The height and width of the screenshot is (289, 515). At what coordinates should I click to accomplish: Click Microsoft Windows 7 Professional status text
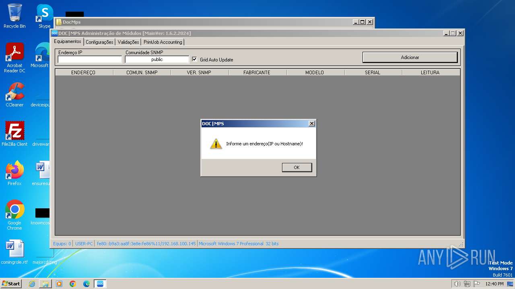click(239, 244)
